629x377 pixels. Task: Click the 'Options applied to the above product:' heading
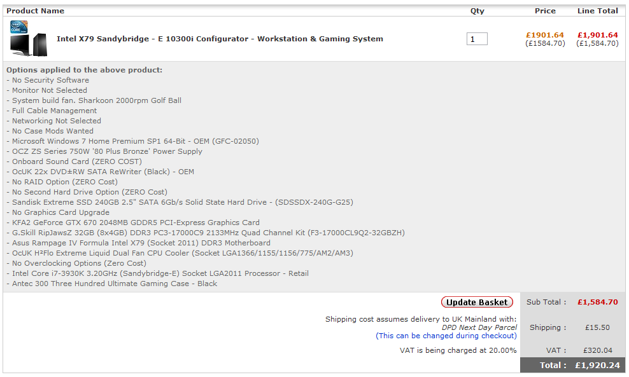coord(85,70)
